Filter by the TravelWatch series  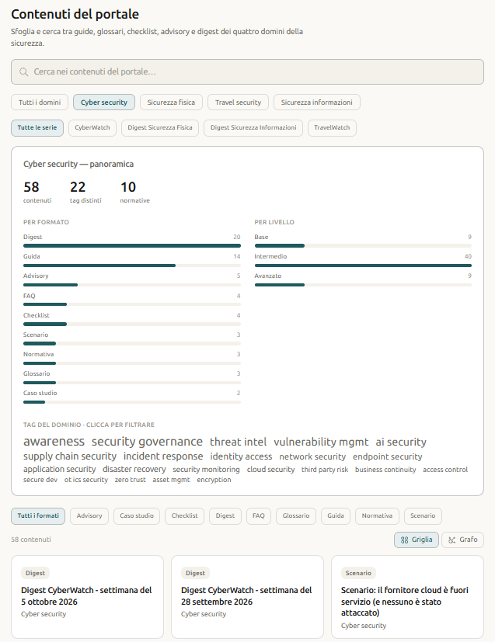tap(332, 128)
